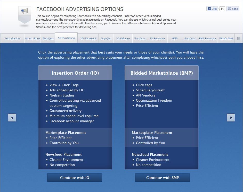Open the Pop Quiz tab after IO Placement
The width and height of the screenshot is (243, 192).
coord(106,39)
